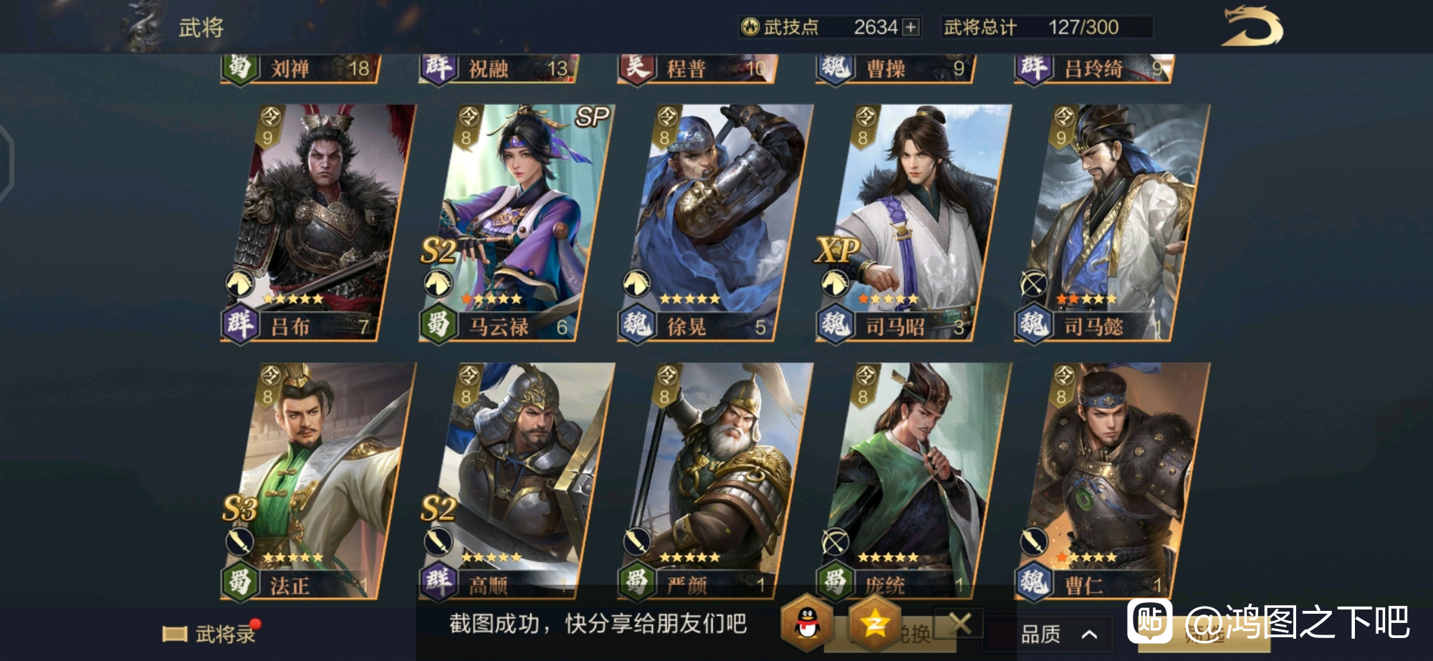Add skill points with plus icon
The height and width of the screenshot is (661, 1433).
coord(911,27)
